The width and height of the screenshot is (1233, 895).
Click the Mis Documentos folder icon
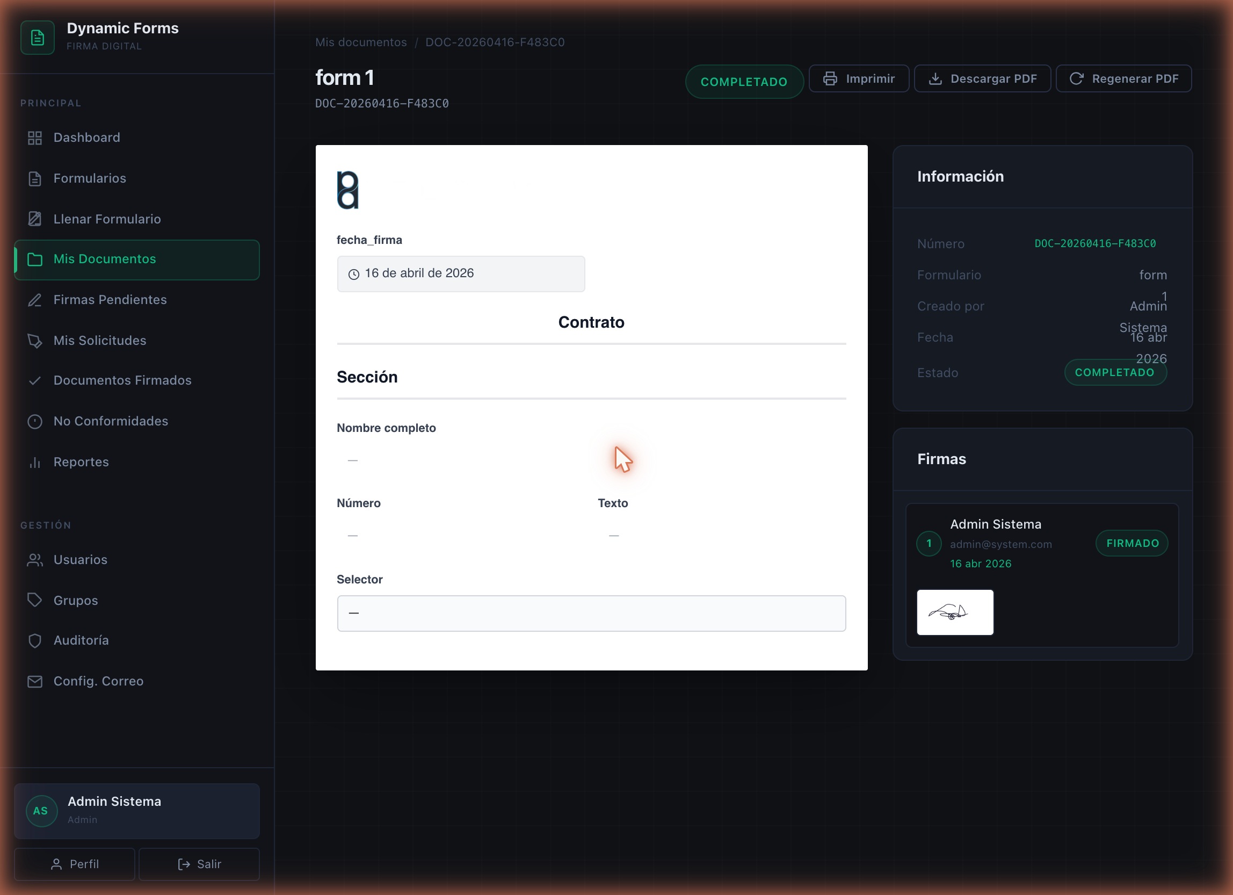click(35, 259)
